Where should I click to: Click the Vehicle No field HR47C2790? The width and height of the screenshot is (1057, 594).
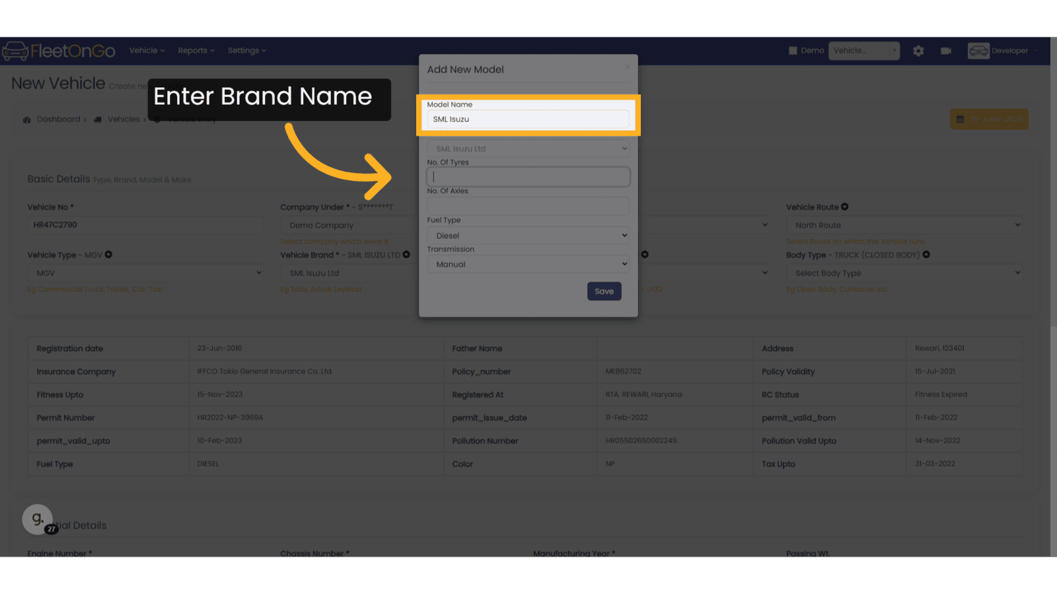point(145,225)
